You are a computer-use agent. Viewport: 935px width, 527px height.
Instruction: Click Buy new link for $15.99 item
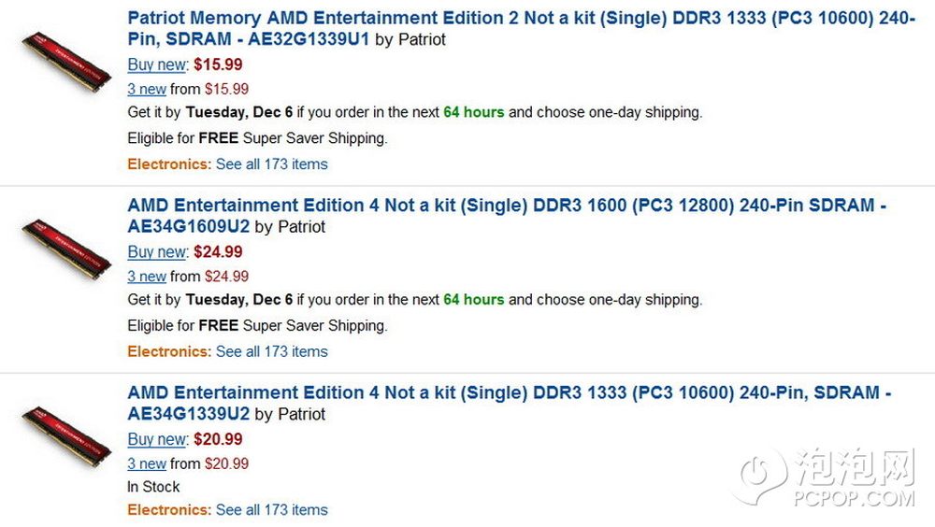(157, 65)
